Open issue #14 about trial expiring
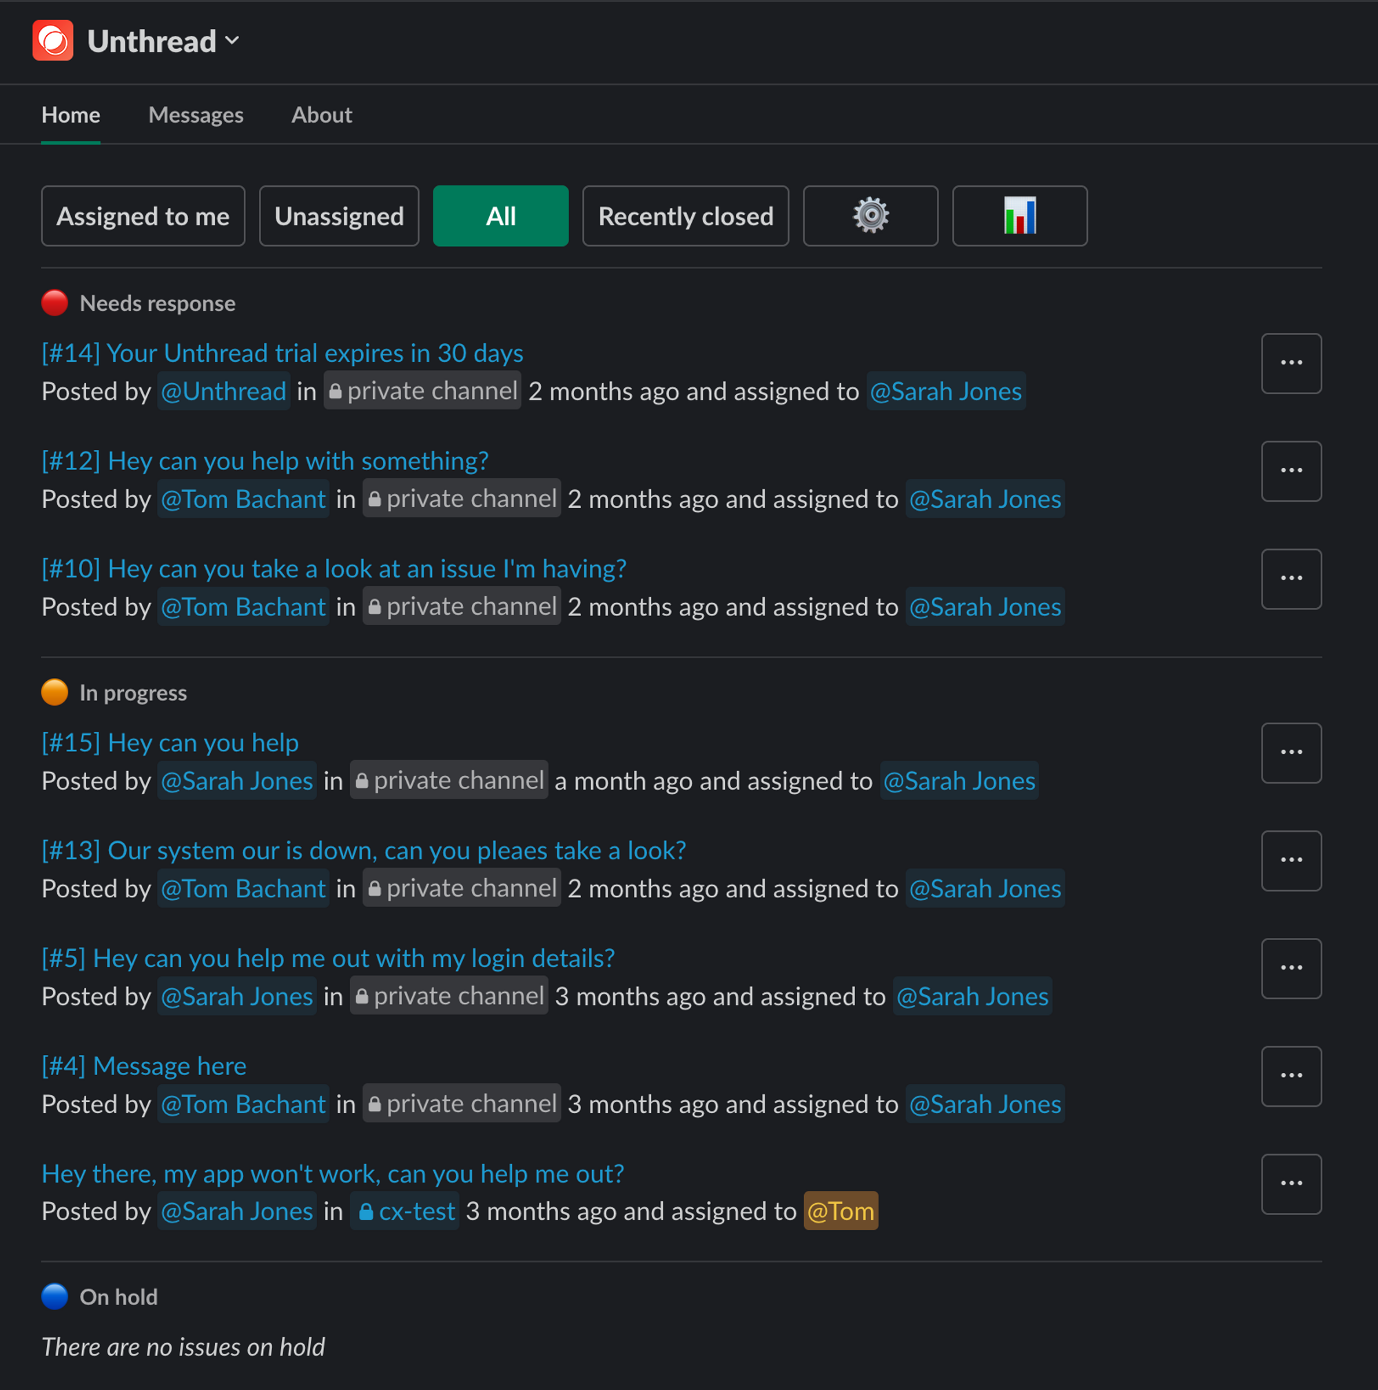 point(282,353)
